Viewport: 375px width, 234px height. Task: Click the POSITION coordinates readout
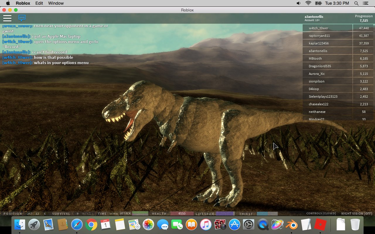pos(25,214)
